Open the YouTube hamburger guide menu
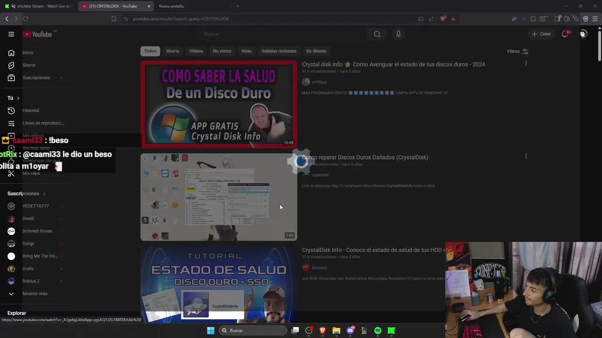 (x=11, y=34)
